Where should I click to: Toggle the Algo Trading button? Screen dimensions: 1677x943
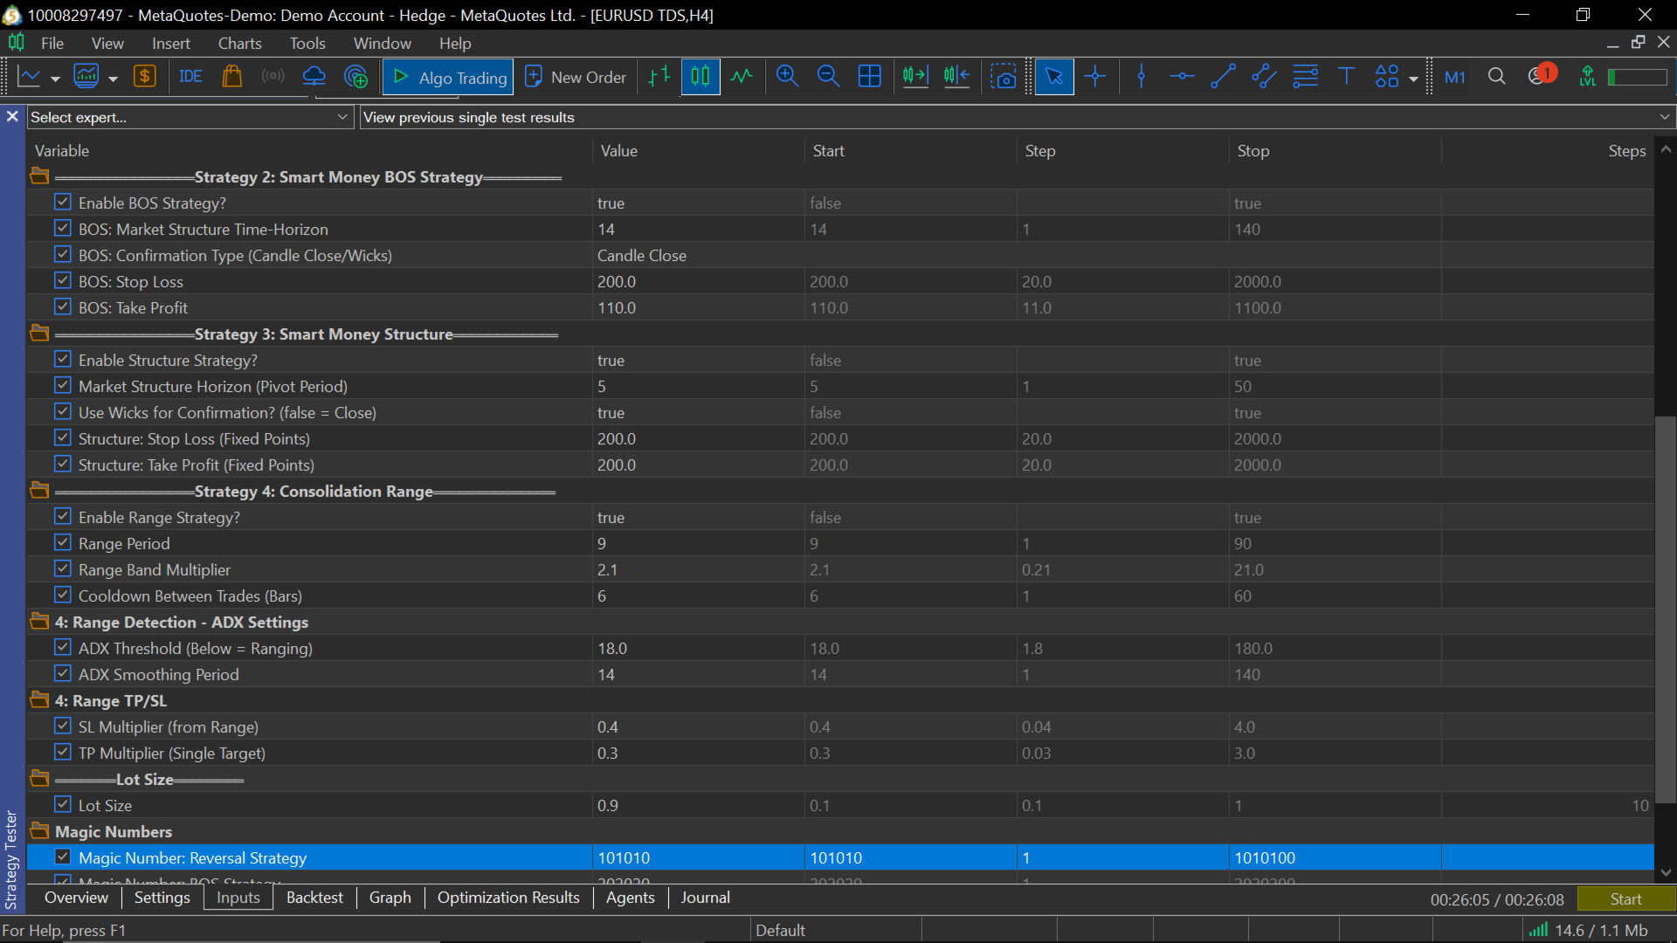449,77
